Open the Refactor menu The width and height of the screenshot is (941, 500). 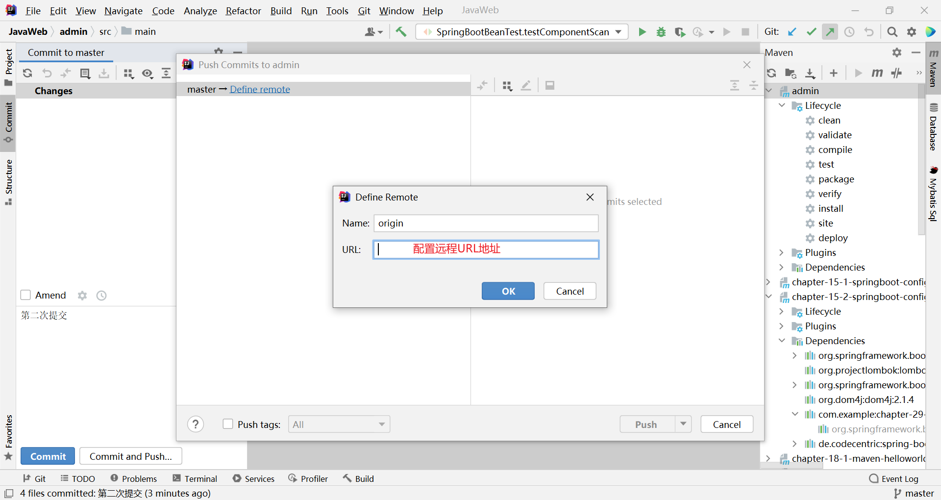click(243, 11)
